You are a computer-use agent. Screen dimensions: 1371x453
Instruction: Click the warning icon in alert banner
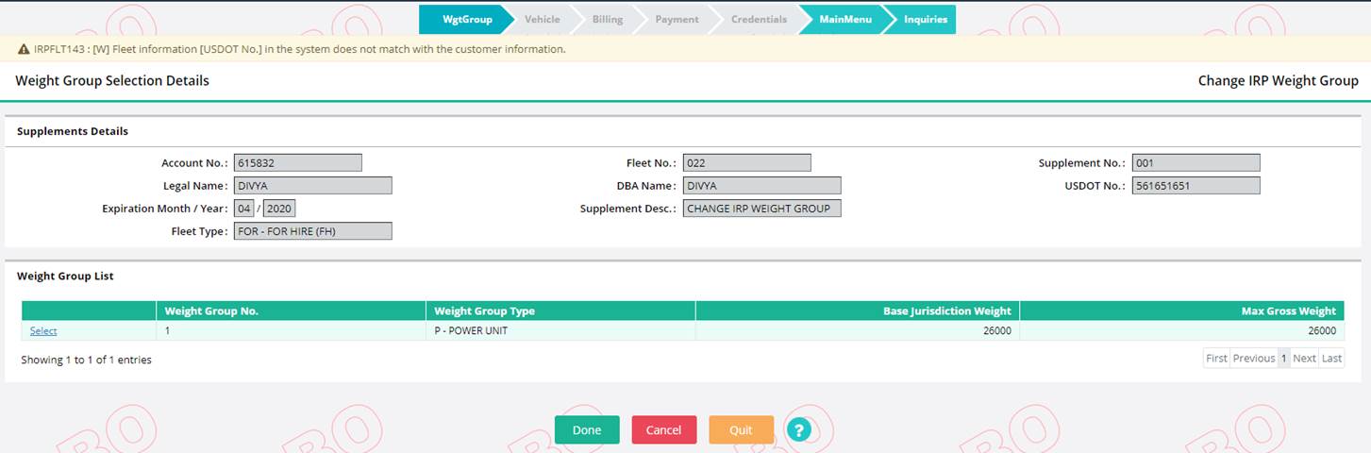tap(24, 49)
